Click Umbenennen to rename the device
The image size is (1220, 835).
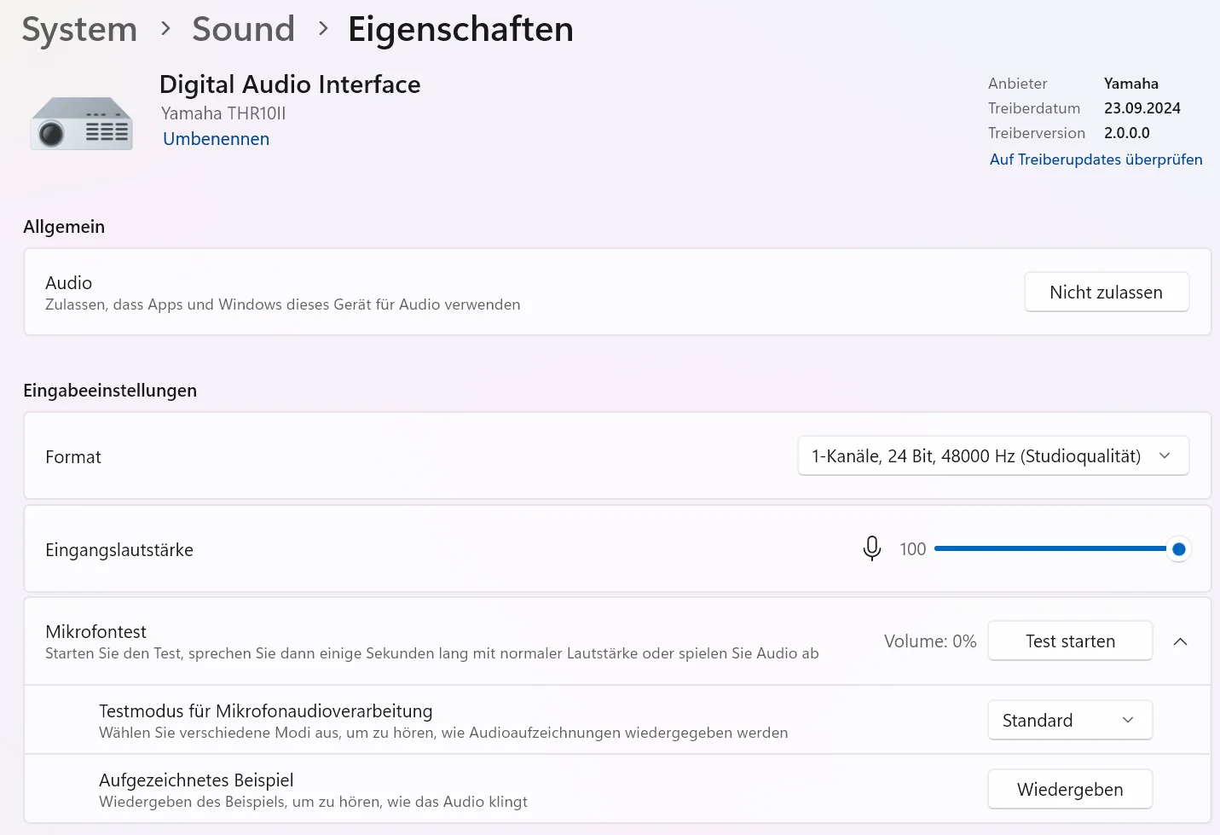[x=216, y=139]
